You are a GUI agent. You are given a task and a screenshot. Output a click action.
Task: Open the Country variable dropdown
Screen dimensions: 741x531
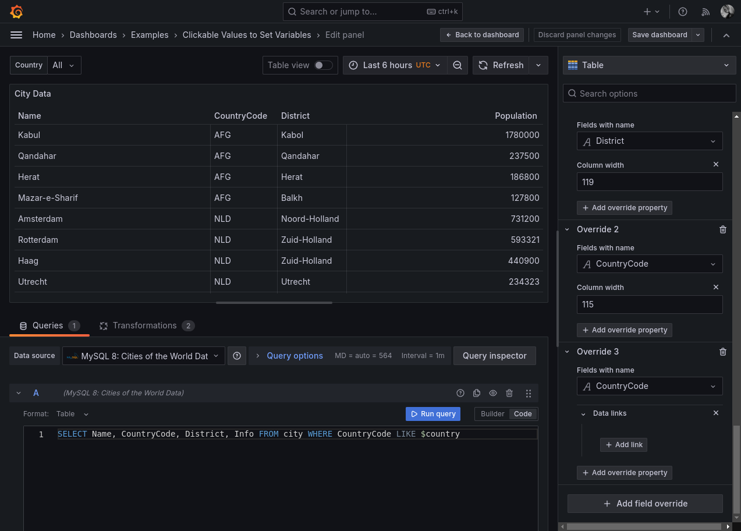63,65
